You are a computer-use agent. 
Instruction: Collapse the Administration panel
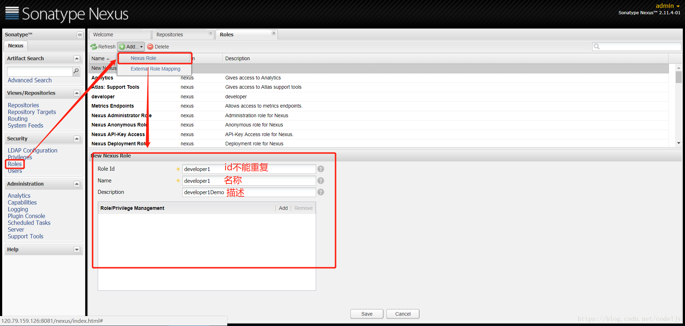point(77,184)
